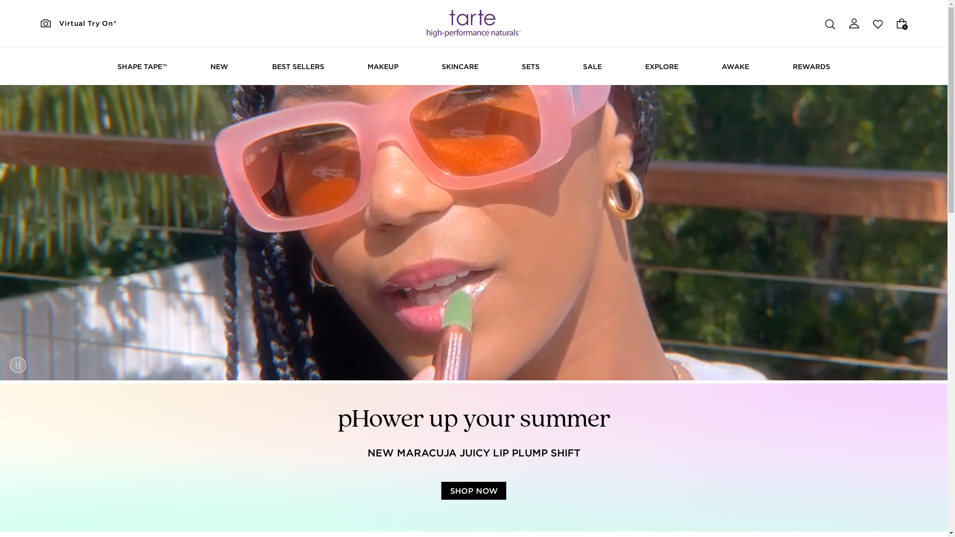This screenshot has width=955, height=537.
Task: Open the search magnifier icon
Action: tap(830, 24)
